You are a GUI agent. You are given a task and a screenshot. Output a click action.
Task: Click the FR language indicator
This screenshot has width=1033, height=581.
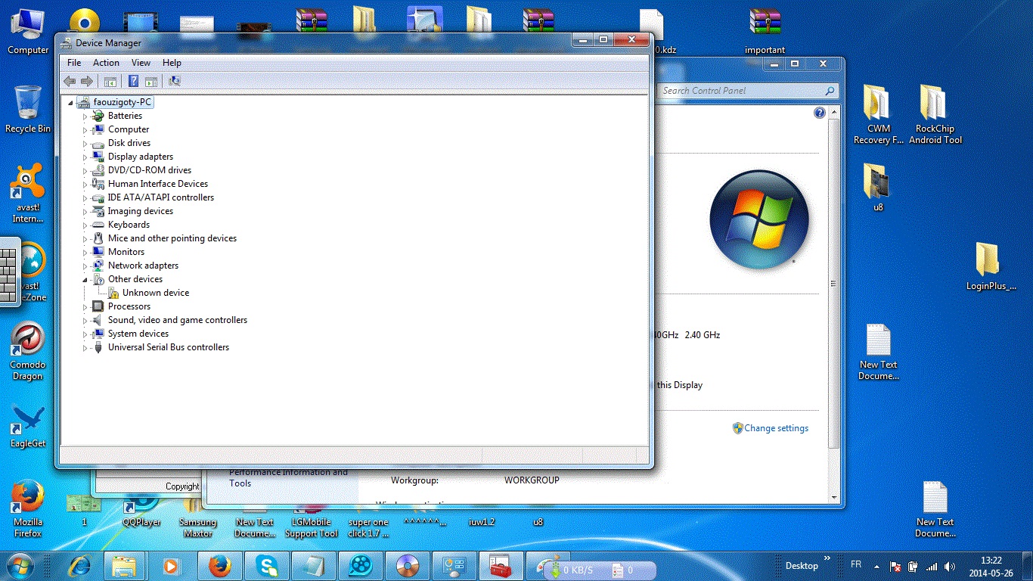click(x=856, y=565)
